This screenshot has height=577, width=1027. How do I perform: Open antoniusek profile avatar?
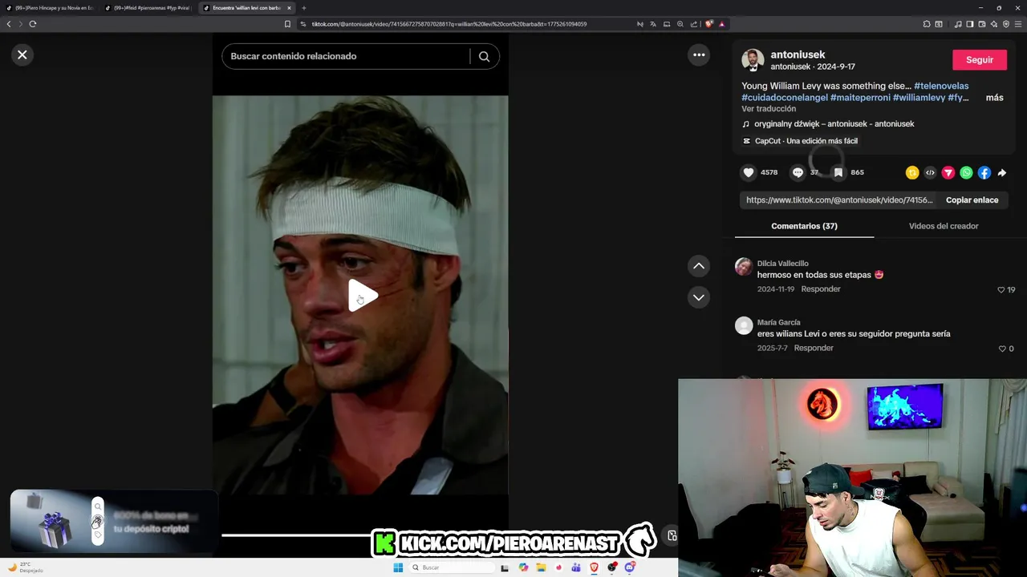pos(753,60)
